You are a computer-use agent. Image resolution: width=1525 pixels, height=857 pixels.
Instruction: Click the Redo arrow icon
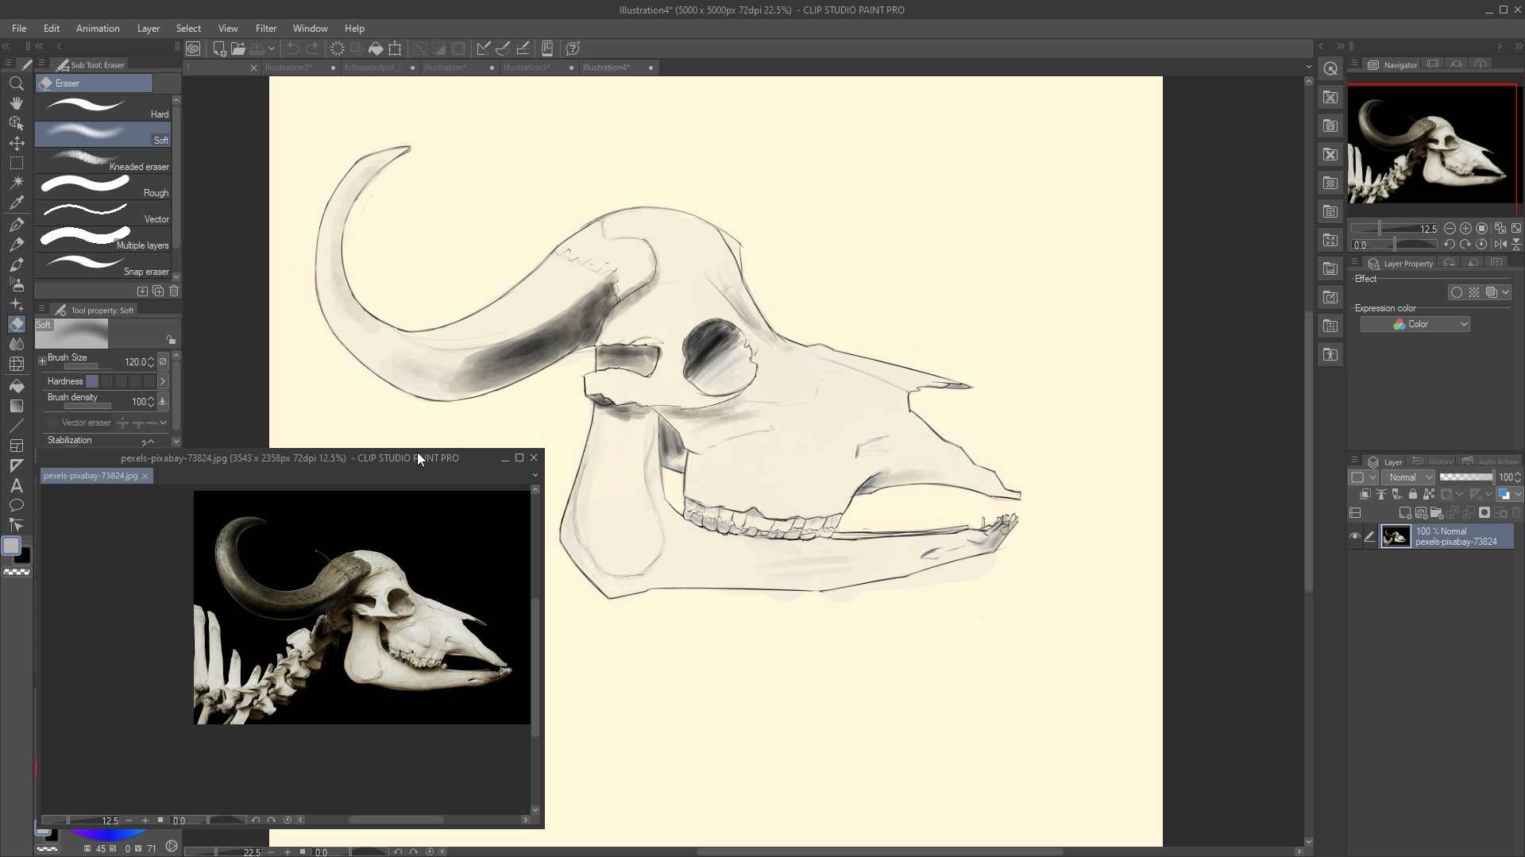[312, 48]
